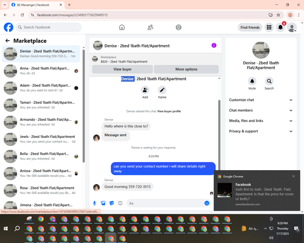Open the account profile menu
Image resolution: width=304 pixels, height=243 pixels.
coord(292,27)
